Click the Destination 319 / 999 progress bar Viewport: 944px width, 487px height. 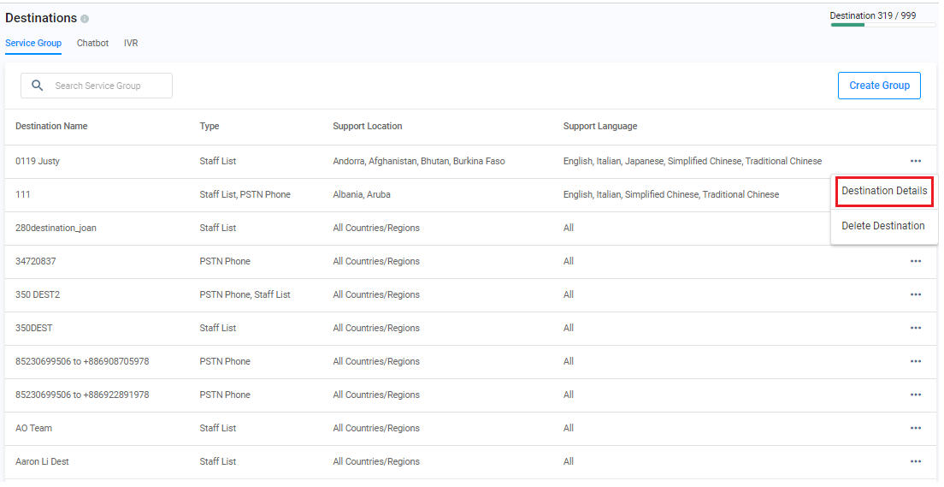[x=882, y=25]
